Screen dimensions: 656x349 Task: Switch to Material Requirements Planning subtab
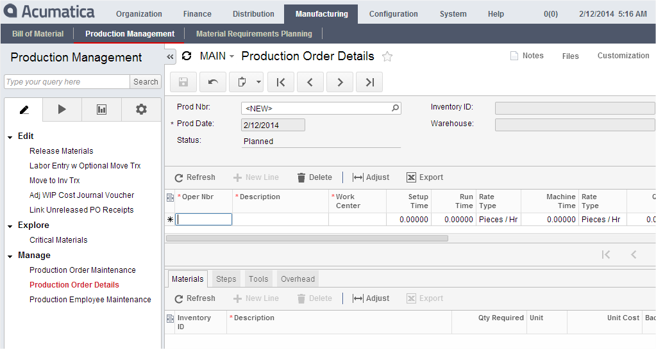pos(254,34)
